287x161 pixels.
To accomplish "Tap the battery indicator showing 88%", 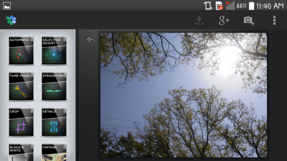I will pos(251,6).
